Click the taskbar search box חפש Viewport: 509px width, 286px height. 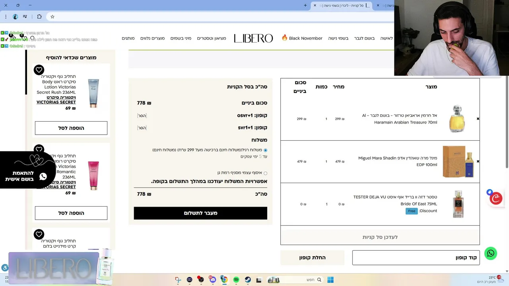click(295, 280)
